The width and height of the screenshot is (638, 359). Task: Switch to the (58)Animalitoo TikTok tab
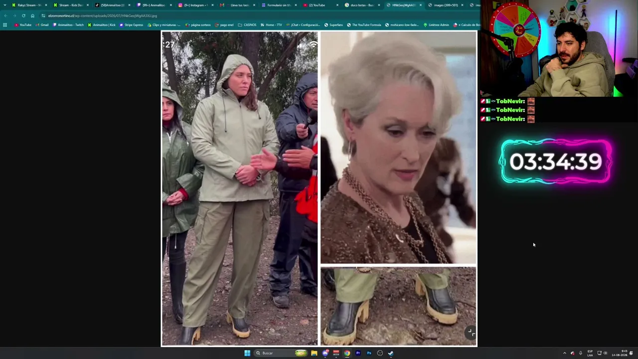click(112, 5)
